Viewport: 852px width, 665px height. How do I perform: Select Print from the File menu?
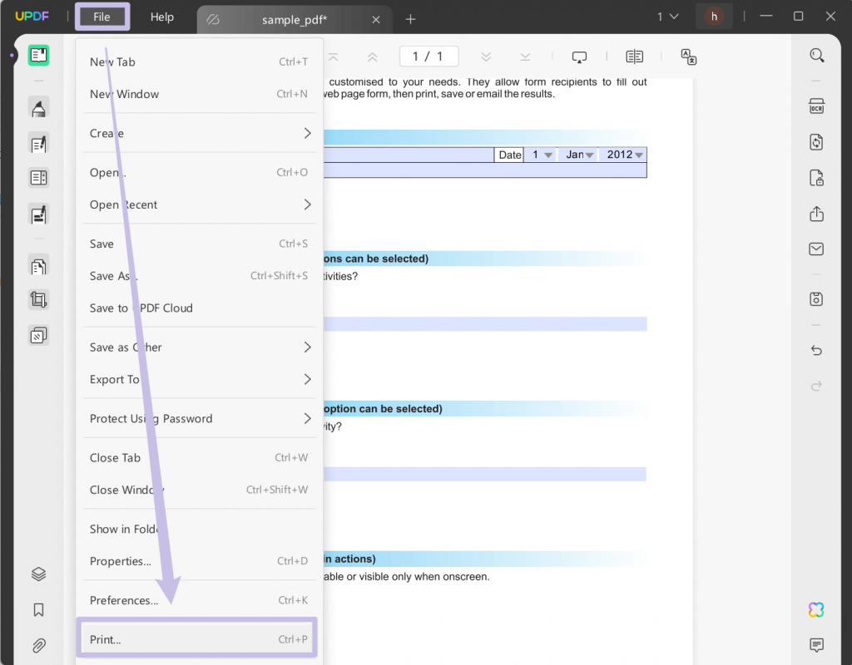pos(196,637)
